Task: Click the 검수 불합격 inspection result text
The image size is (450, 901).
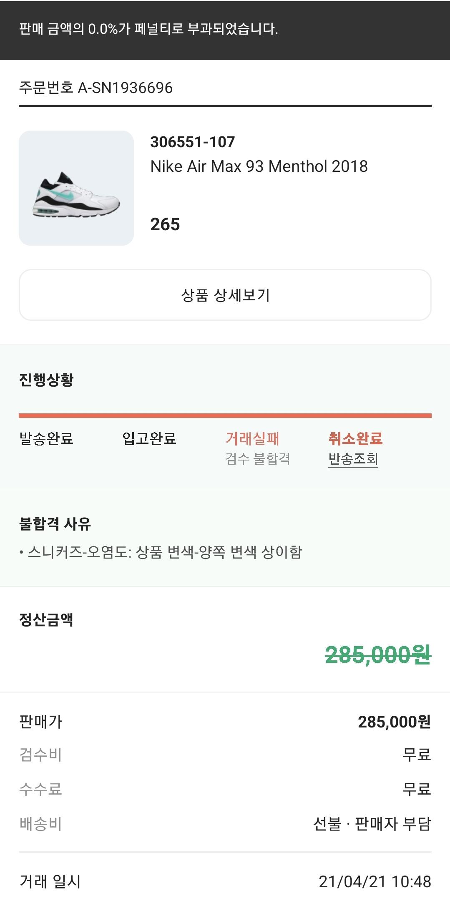Action: [x=258, y=459]
